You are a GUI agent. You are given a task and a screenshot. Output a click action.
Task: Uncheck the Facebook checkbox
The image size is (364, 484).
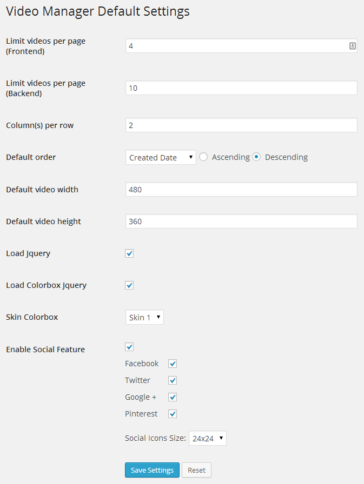tap(173, 364)
